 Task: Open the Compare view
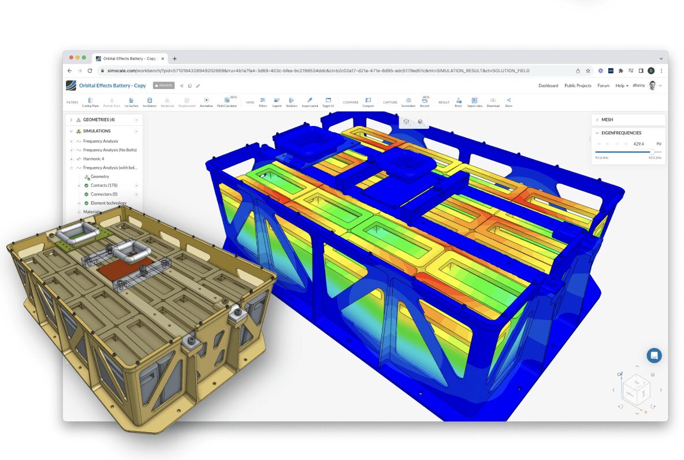pyautogui.click(x=368, y=101)
